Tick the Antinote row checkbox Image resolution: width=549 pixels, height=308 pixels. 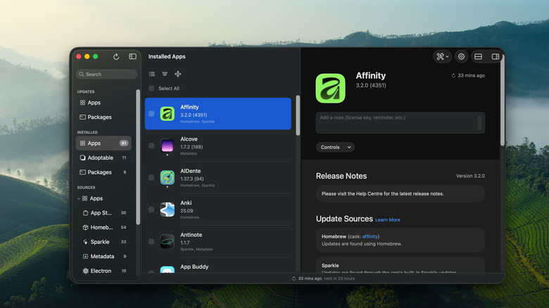pyautogui.click(x=151, y=241)
